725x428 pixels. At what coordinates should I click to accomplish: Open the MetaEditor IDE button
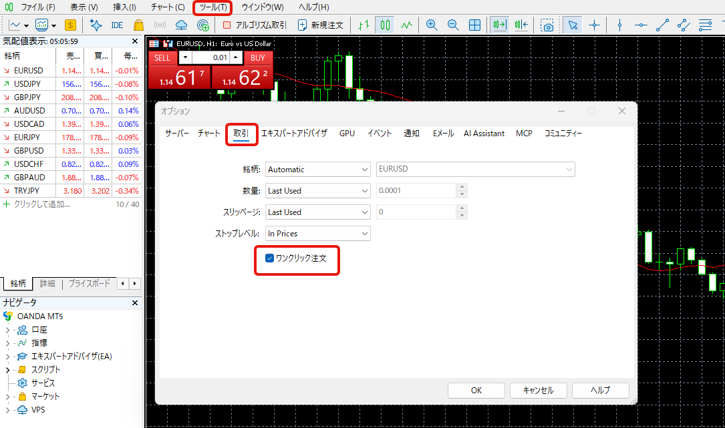click(117, 25)
